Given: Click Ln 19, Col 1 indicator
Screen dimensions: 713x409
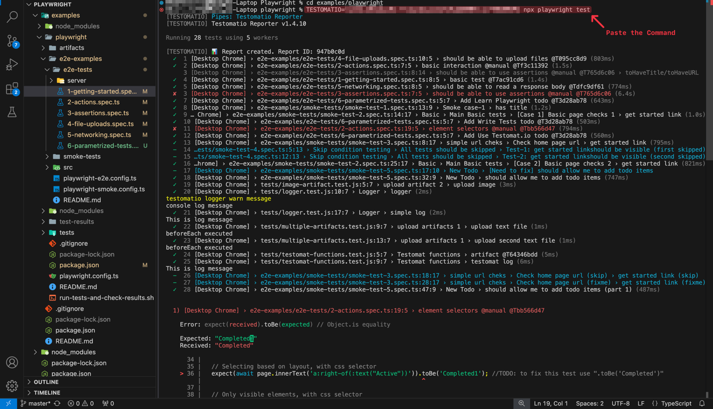Looking at the screenshot, I should (550, 403).
